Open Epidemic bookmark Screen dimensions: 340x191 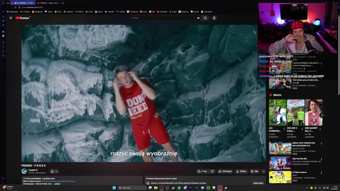pos(184,12)
